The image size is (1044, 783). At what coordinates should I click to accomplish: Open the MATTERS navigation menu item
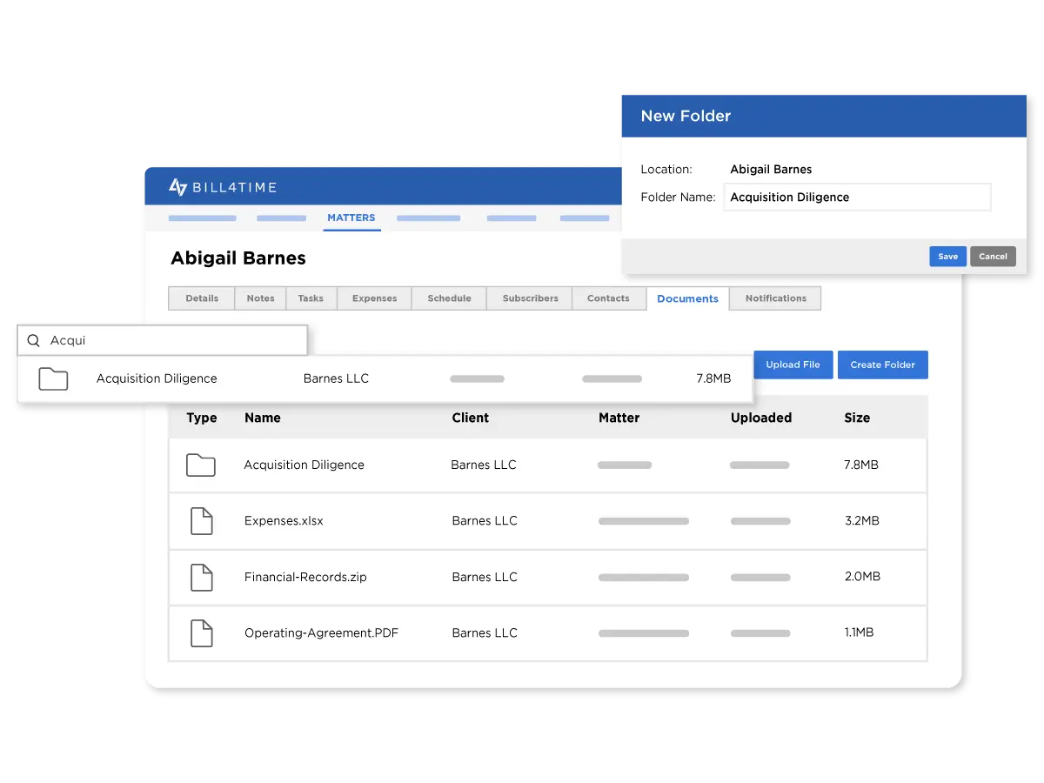coord(351,217)
